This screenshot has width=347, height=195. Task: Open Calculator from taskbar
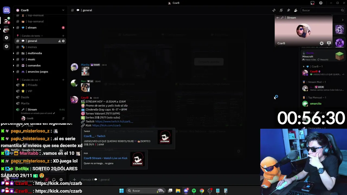[x=226, y=191]
